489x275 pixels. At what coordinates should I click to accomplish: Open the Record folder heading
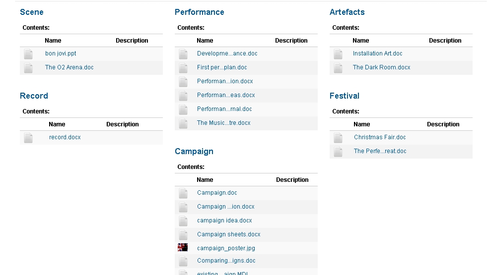click(34, 96)
